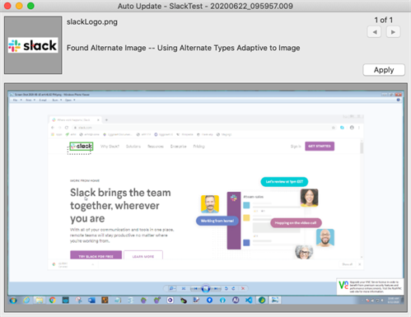Open File Explorer from the taskbar
Screen dimensions: 411x317
point(40,301)
